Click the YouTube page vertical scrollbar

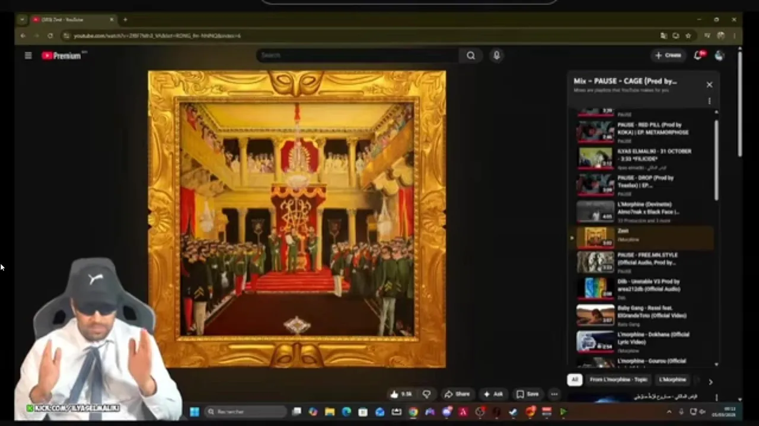(x=739, y=104)
